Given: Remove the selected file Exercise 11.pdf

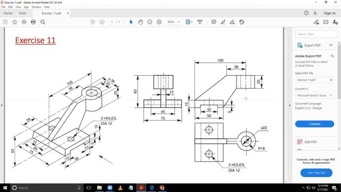Looking at the screenshot, I should point(331,80).
